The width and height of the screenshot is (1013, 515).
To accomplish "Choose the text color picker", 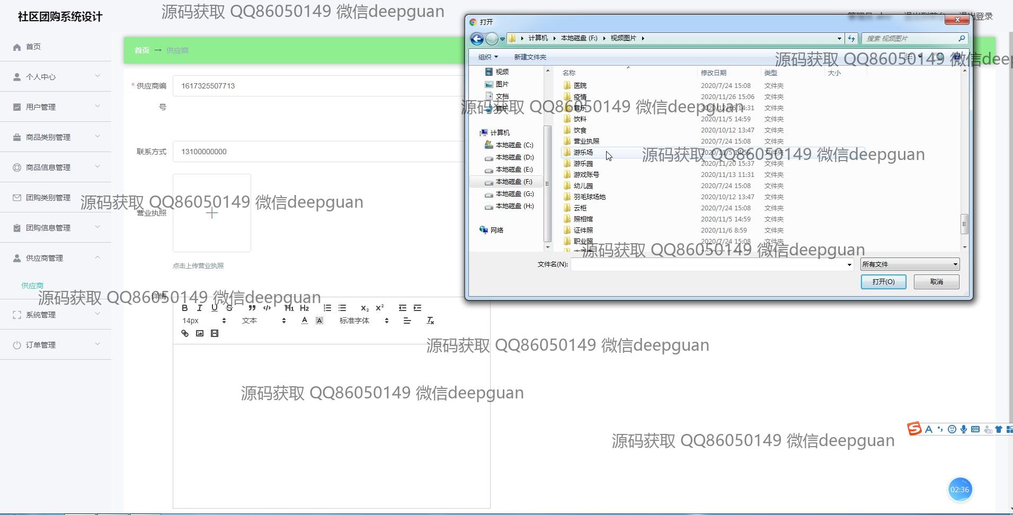I will pyautogui.click(x=304, y=321).
